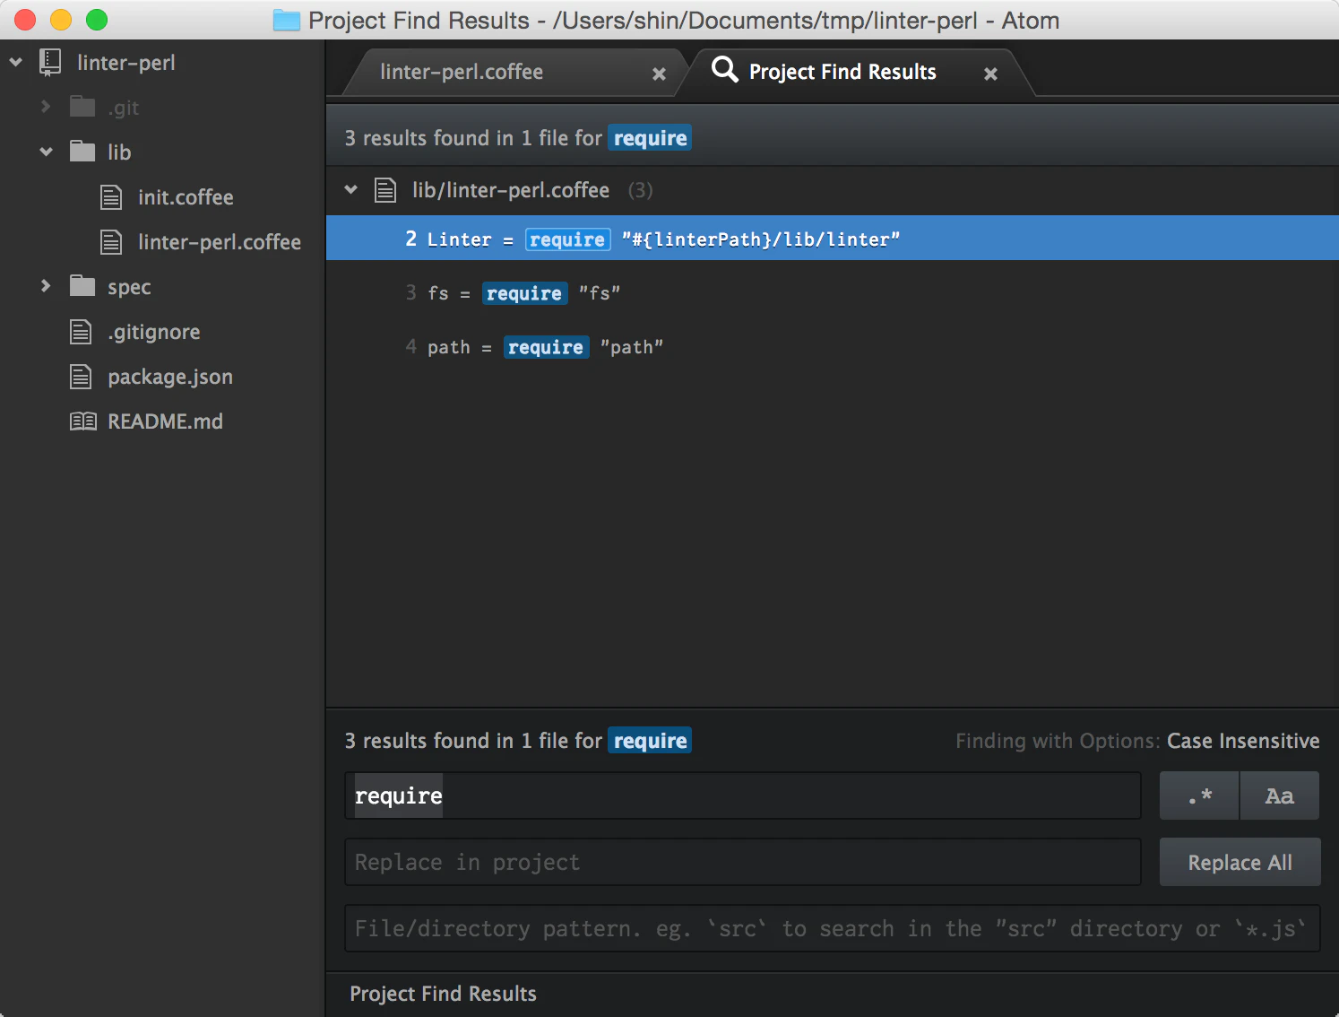Image resolution: width=1339 pixels, height=1017 pixels.
Task: Click the .gitignore file icon
Action: pyautogui.click(x=81, y=331)
